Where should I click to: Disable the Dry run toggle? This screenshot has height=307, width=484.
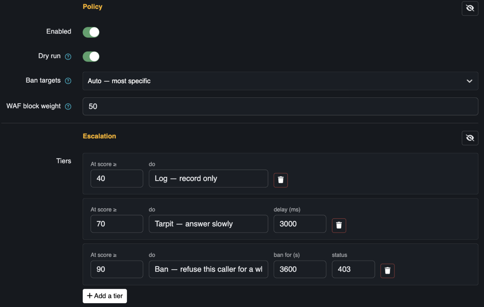pyautogui.click(x=91, y=56)
